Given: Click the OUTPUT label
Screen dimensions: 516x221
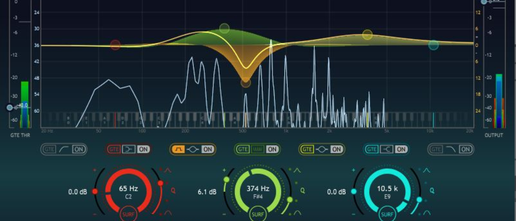Looking at the screenshot, I should 494,135.
